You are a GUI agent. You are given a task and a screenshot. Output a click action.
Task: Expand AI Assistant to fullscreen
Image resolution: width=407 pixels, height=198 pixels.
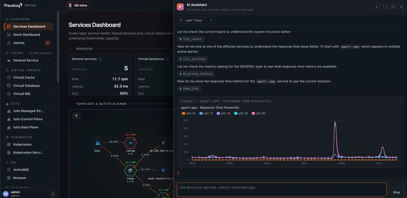pyautogui.click(x=385, y=7)
